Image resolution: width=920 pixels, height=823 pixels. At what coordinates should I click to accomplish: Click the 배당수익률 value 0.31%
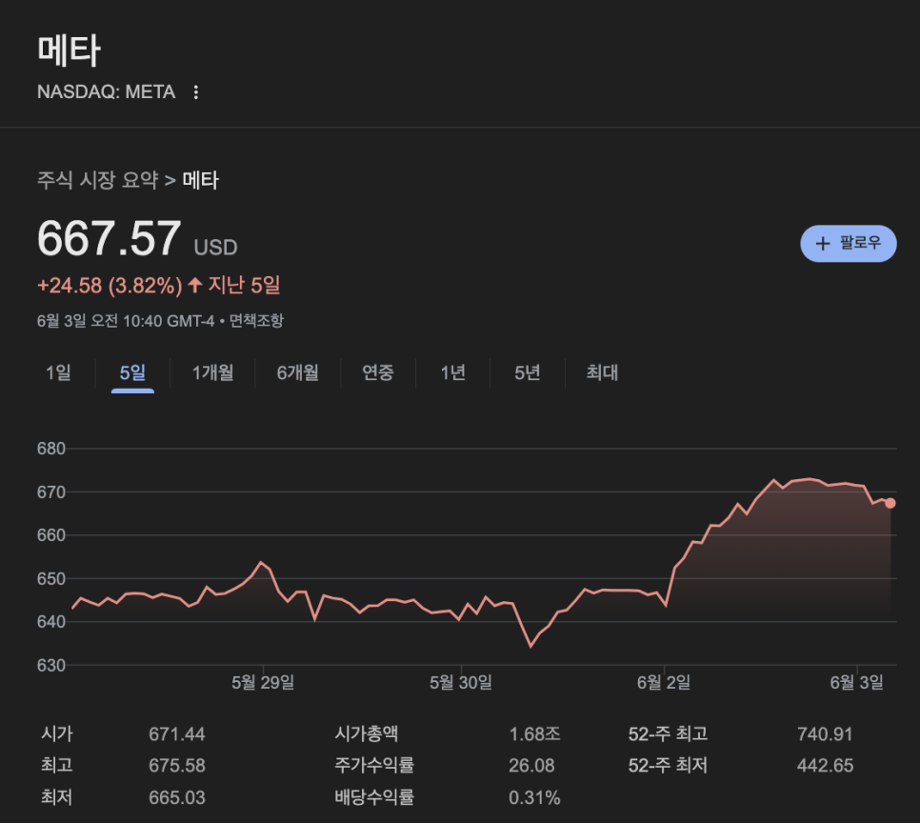(x=534, y=797)
